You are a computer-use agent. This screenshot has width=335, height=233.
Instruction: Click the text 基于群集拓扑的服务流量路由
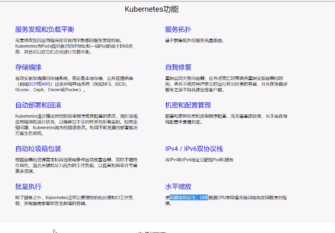tap(194, 41)
